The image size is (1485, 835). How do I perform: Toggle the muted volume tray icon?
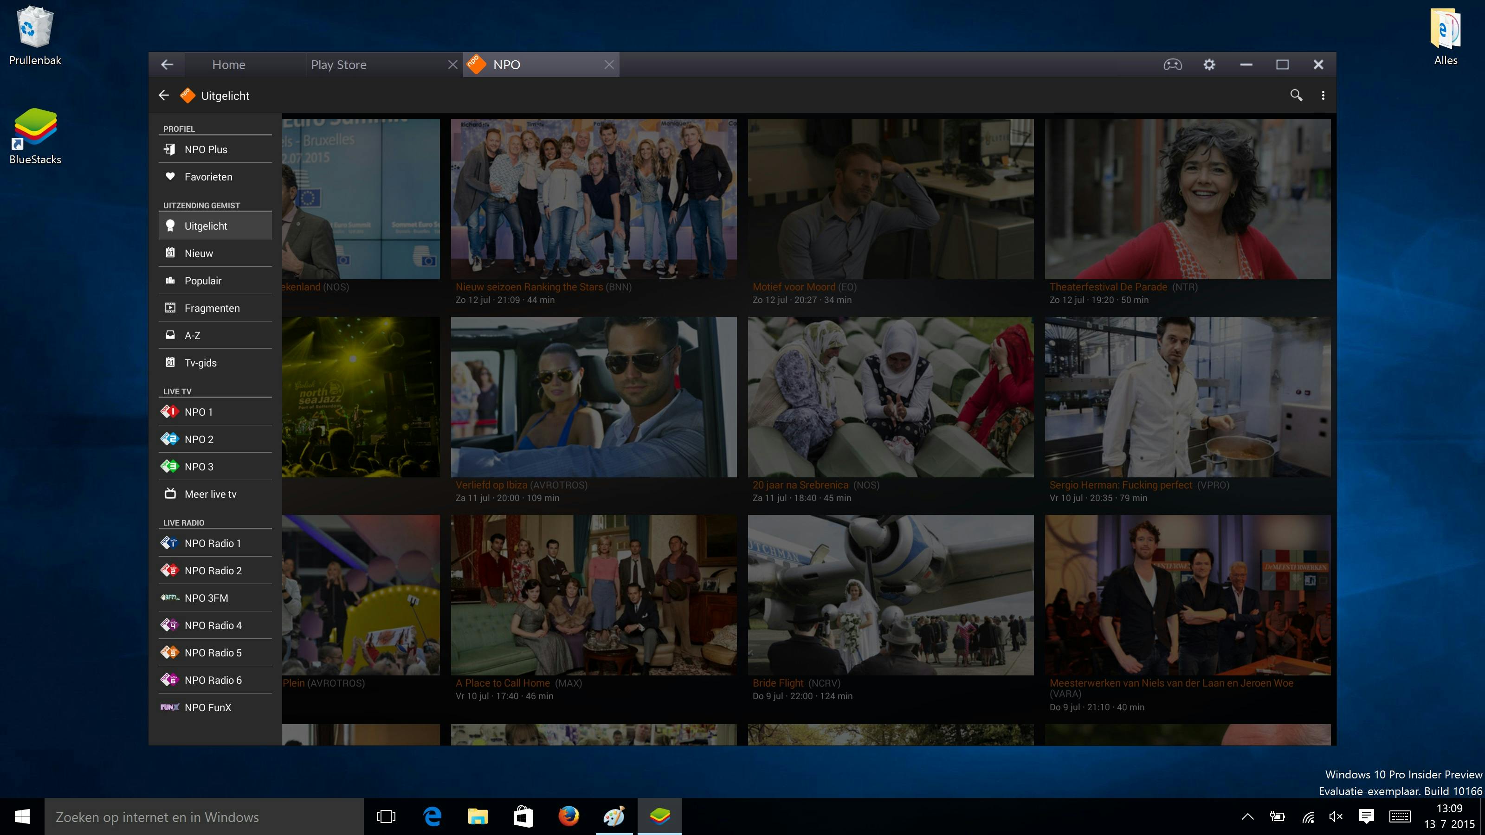(x=1336, y=816)
